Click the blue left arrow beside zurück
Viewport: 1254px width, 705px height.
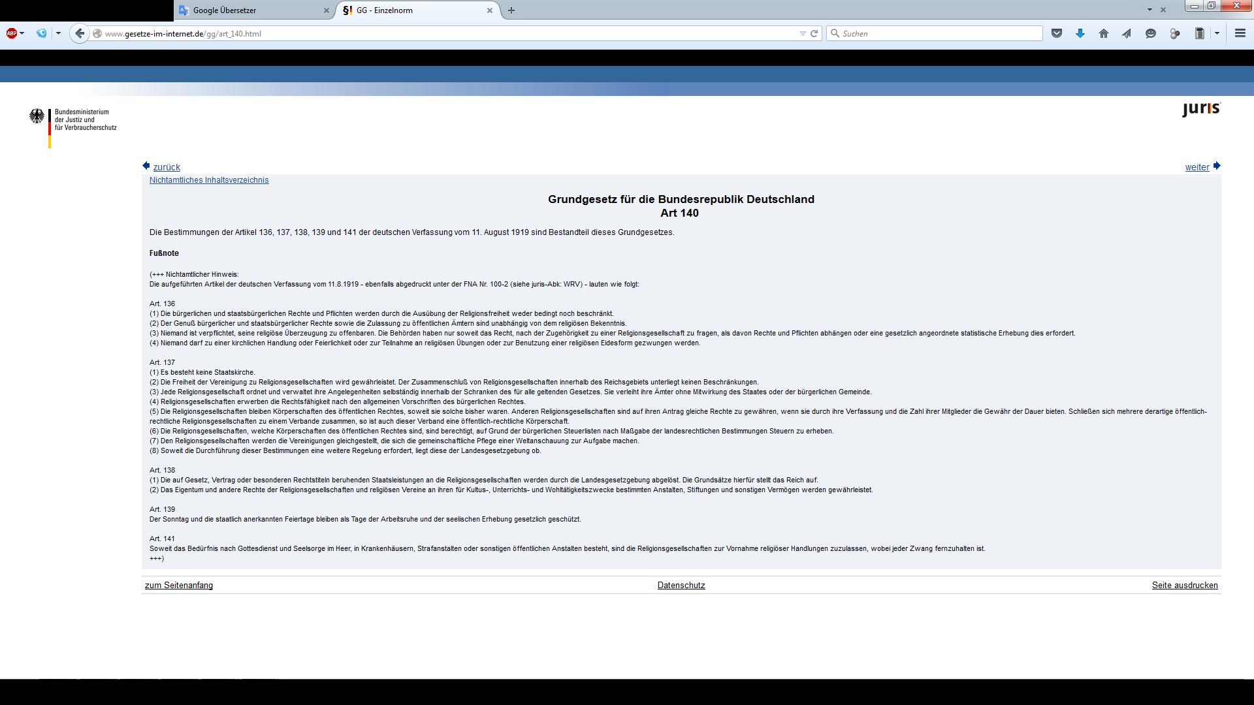[146, 166]
